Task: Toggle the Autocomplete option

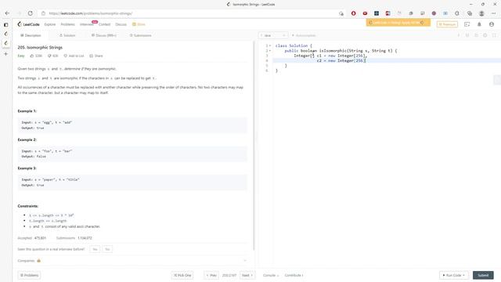Action: 304,35
